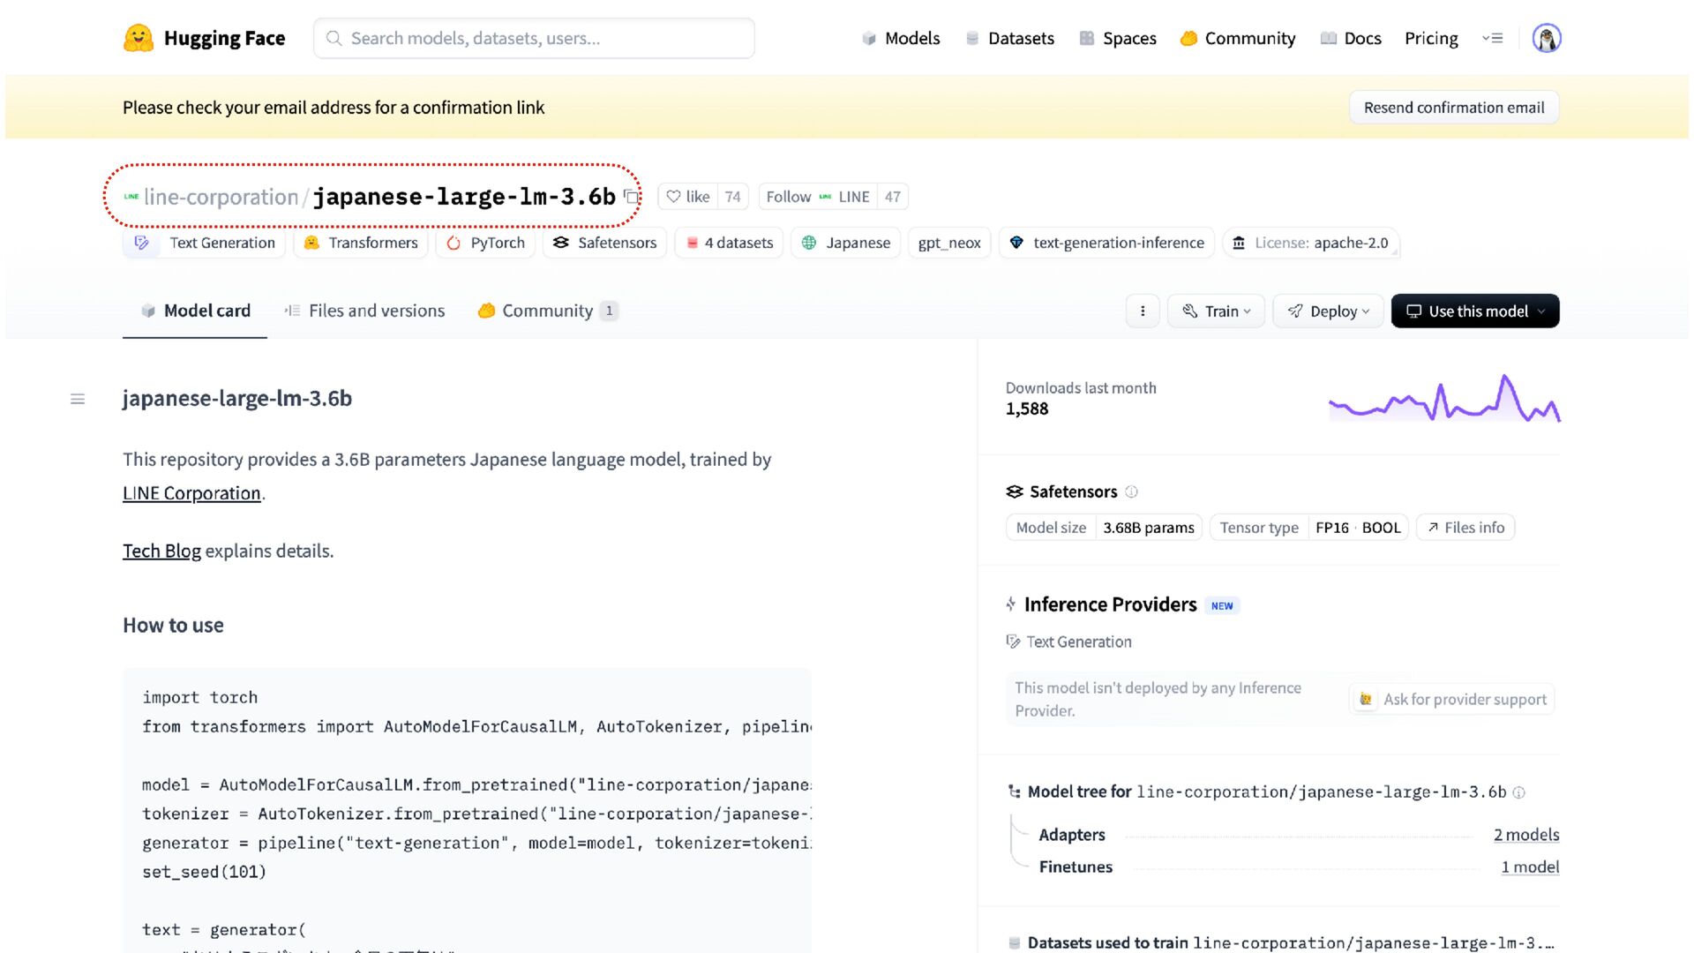Screen dimensions: 1694x953
Task: Open the Community nav item in the header
Action: (1238, 38)
